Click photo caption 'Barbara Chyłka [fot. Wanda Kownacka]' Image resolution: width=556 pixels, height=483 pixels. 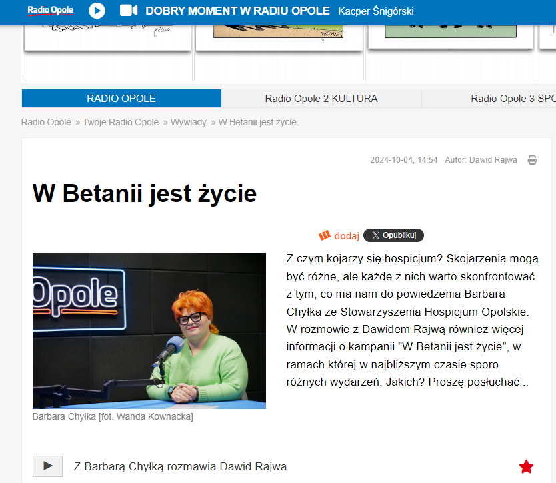pyautogui.click(x=113, y=416)
